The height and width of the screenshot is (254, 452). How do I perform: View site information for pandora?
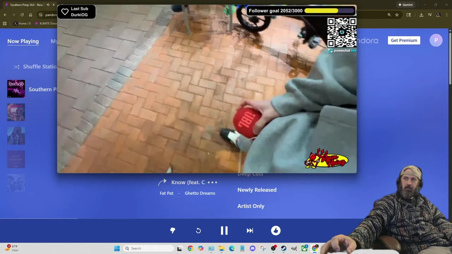click(x=41, y=15)
